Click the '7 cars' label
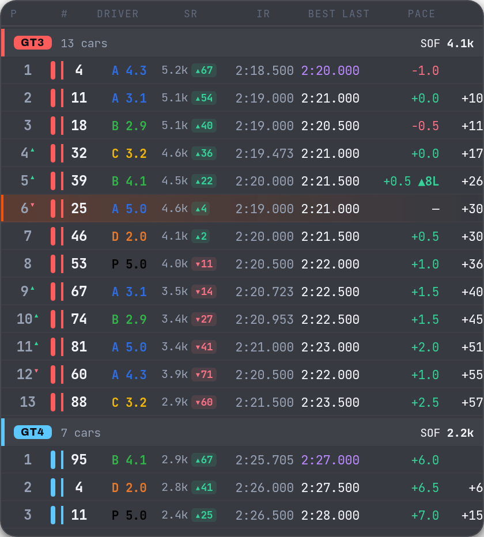This screenshot has height=537, width=484. point(81,433)
